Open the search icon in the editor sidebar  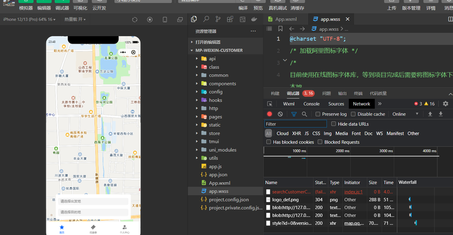pyautogui.click(x=207, y=19)
